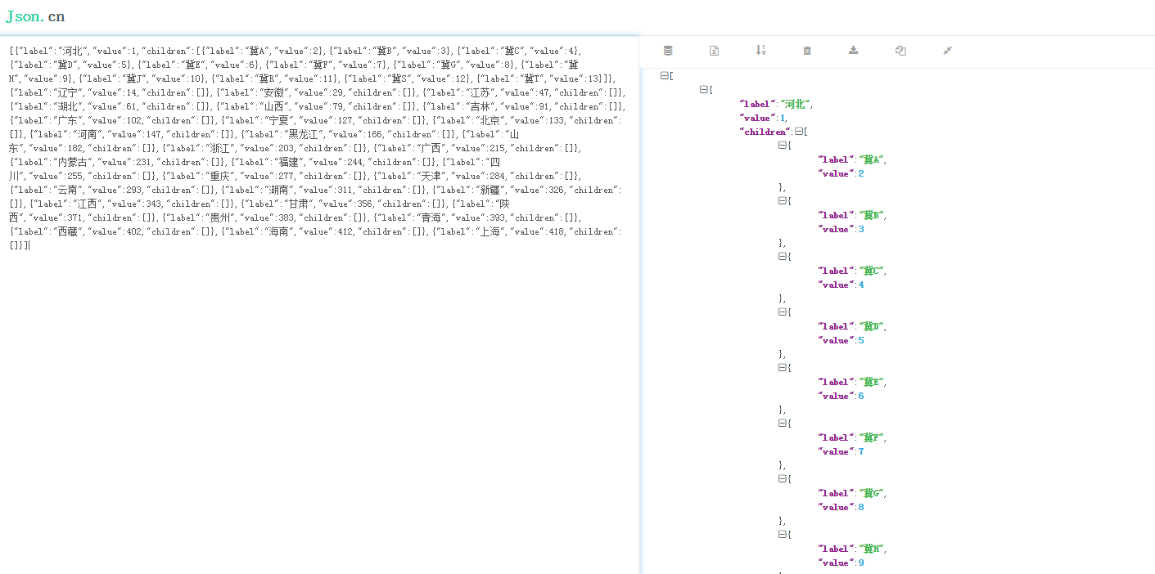Toggle the 冀C object node closed

[x=783, y=257]
